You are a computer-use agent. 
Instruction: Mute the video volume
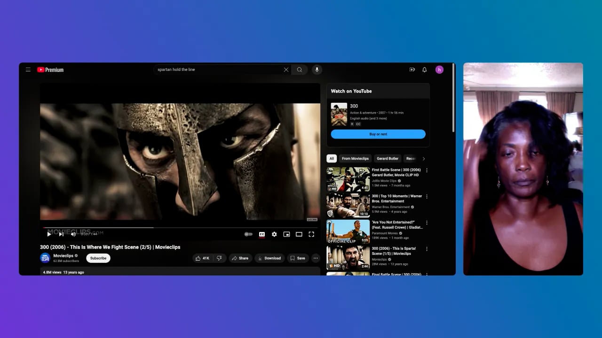pos(73,234)
